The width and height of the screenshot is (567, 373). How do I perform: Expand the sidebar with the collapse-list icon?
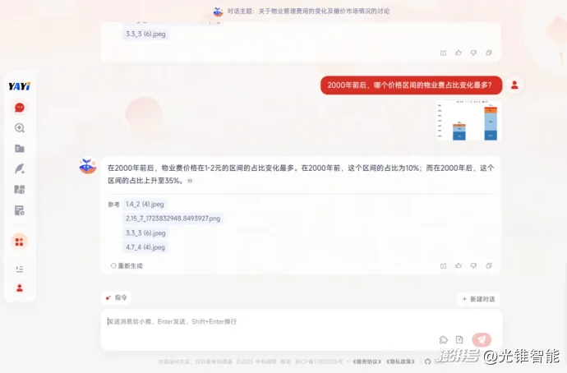[20, 269]
